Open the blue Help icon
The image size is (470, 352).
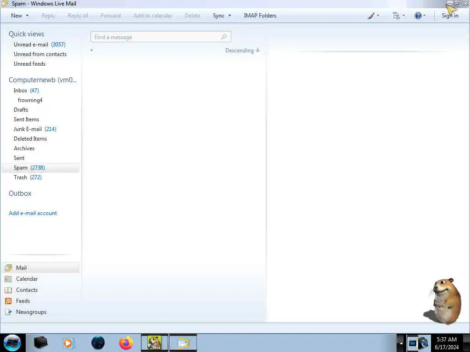click(x=418, y=16)
